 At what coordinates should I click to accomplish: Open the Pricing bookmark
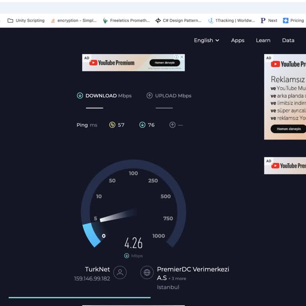pyautogui.click(x=293, y=20)
